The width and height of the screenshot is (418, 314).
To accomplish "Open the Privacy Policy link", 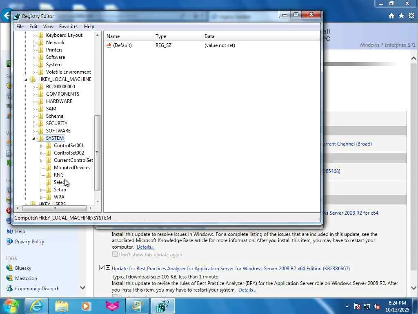I will 29,242.
